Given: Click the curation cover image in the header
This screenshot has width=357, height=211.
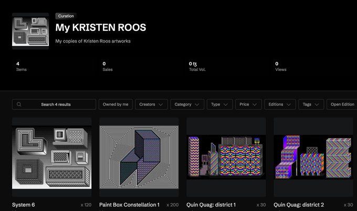Looking at the screenshot, I should (x=30, y=31).
